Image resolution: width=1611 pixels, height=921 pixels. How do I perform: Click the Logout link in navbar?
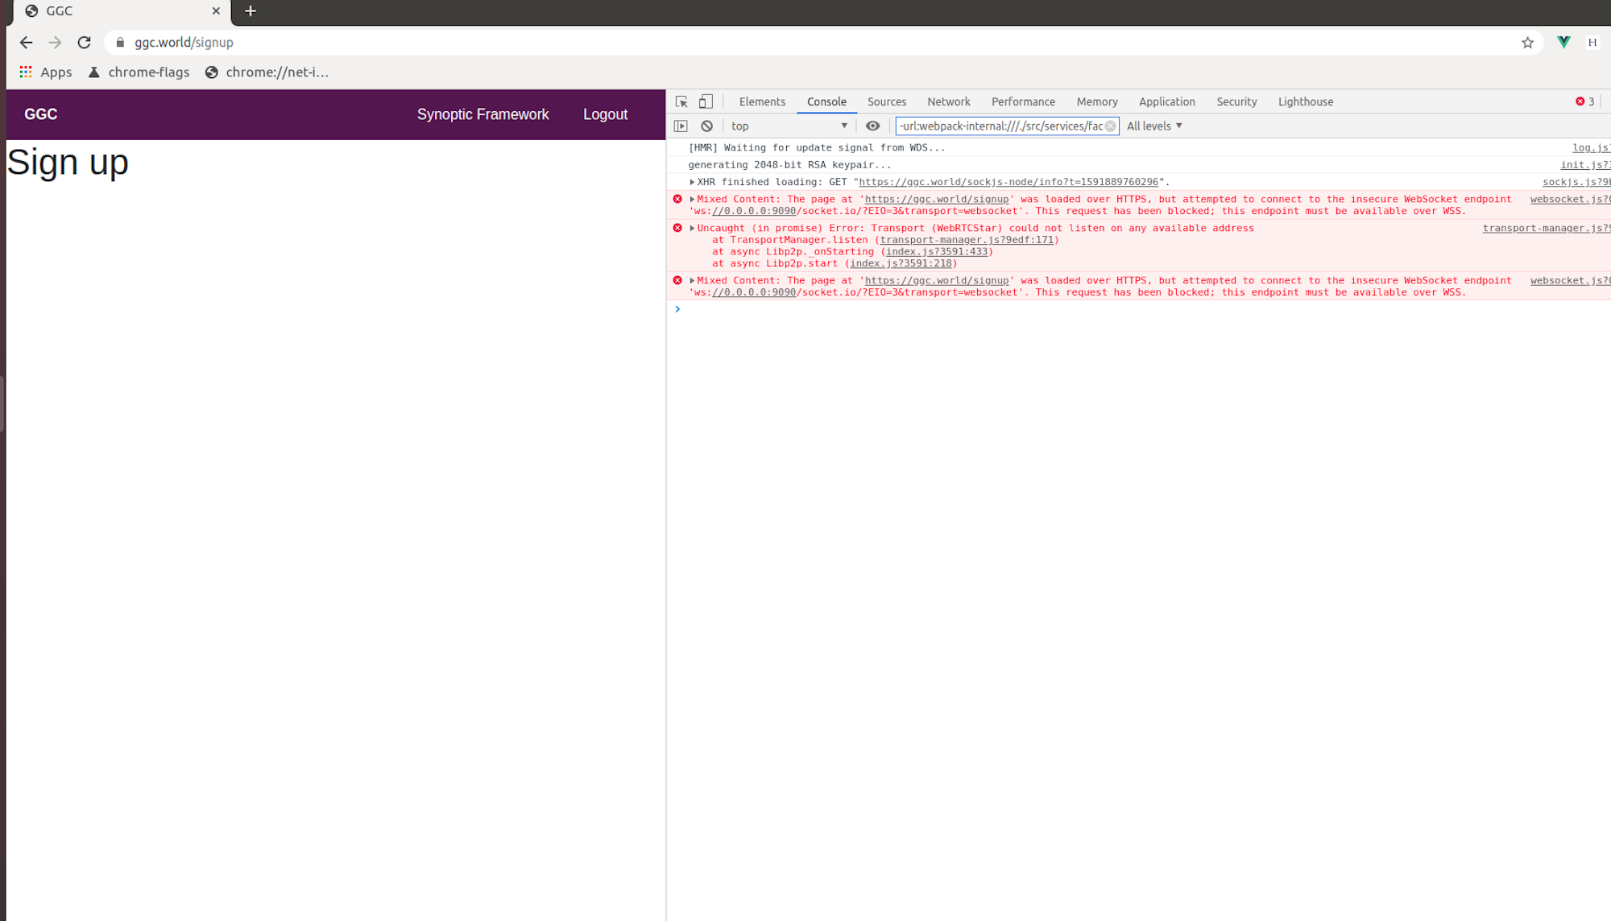[605, 114]
